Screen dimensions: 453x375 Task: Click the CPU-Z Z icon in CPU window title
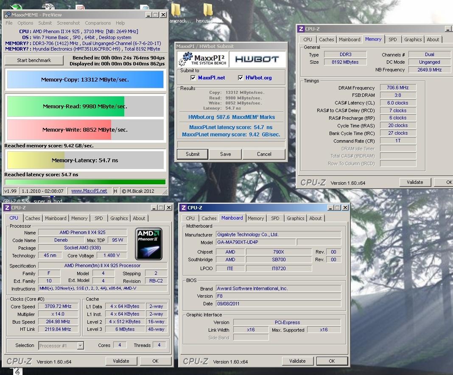click(x=8, y=208)
